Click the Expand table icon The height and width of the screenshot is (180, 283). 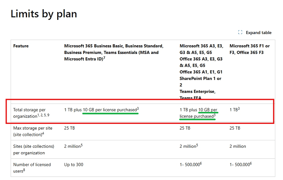(x=240, y=32)
